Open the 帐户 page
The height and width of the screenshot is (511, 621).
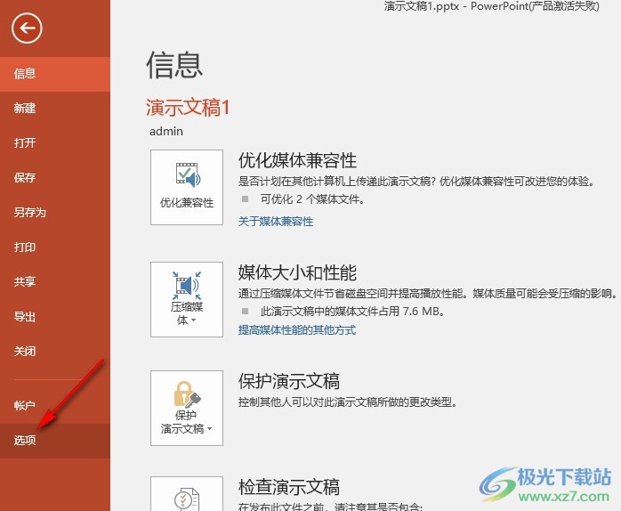tap(55, 405)
